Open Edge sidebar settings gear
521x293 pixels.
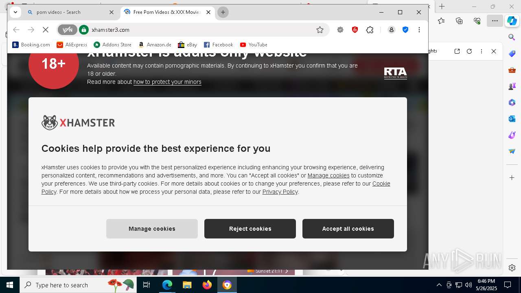(512, 268)
